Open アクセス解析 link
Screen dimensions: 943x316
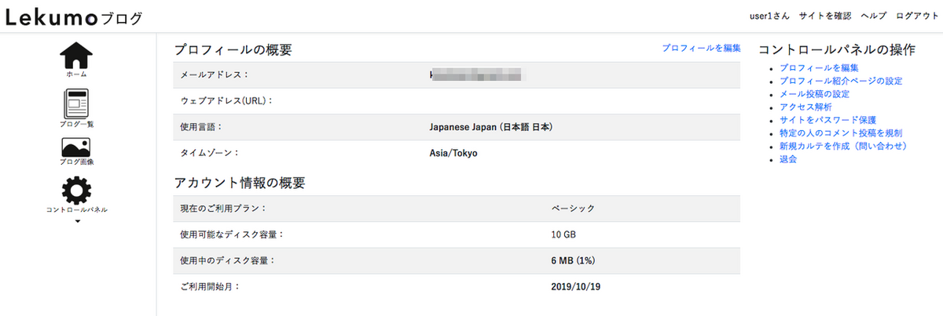(x=805, y=107)
